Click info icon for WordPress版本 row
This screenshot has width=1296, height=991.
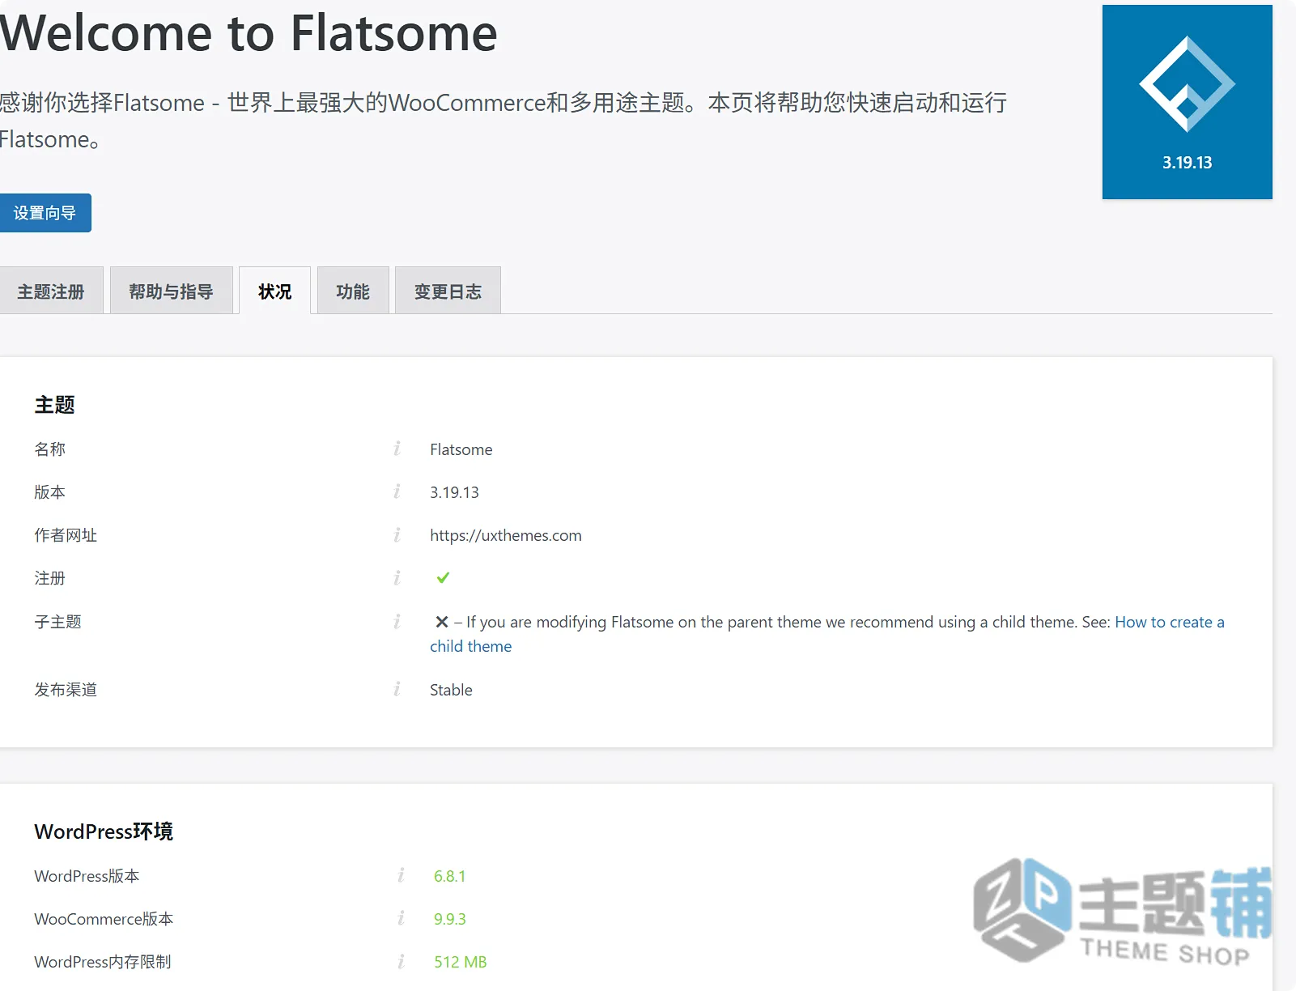coord(401,875)
